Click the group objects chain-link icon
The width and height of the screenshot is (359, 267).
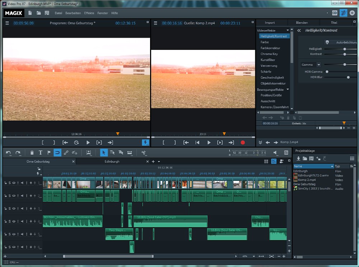click(x=66, y=153)
